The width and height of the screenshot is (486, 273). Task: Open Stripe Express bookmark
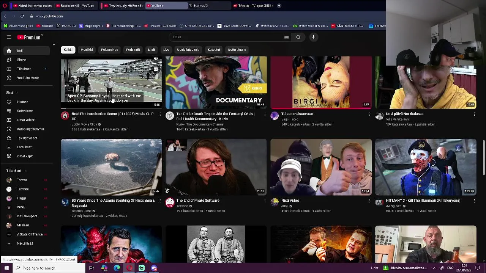point(91,26)
